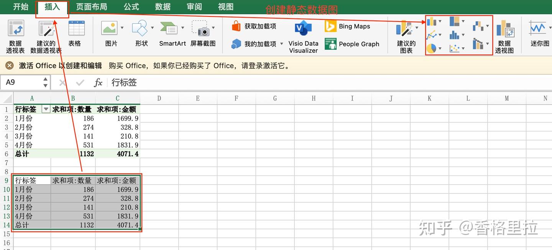Select row 15 header
The width and height of the screenshot is (552, 250).
7,234
